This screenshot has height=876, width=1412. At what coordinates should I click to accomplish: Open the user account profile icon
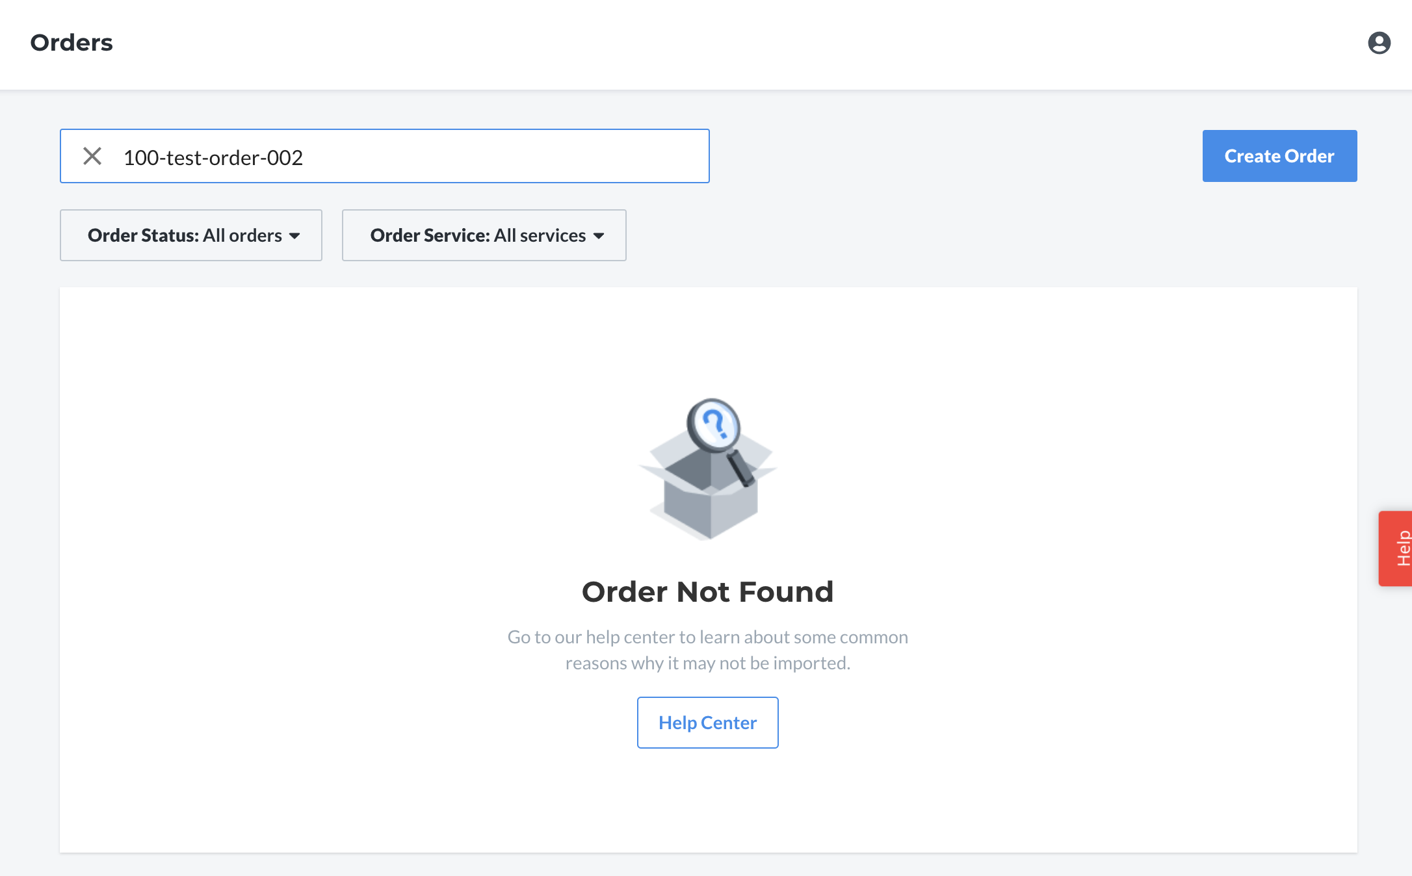[1379, 43]
